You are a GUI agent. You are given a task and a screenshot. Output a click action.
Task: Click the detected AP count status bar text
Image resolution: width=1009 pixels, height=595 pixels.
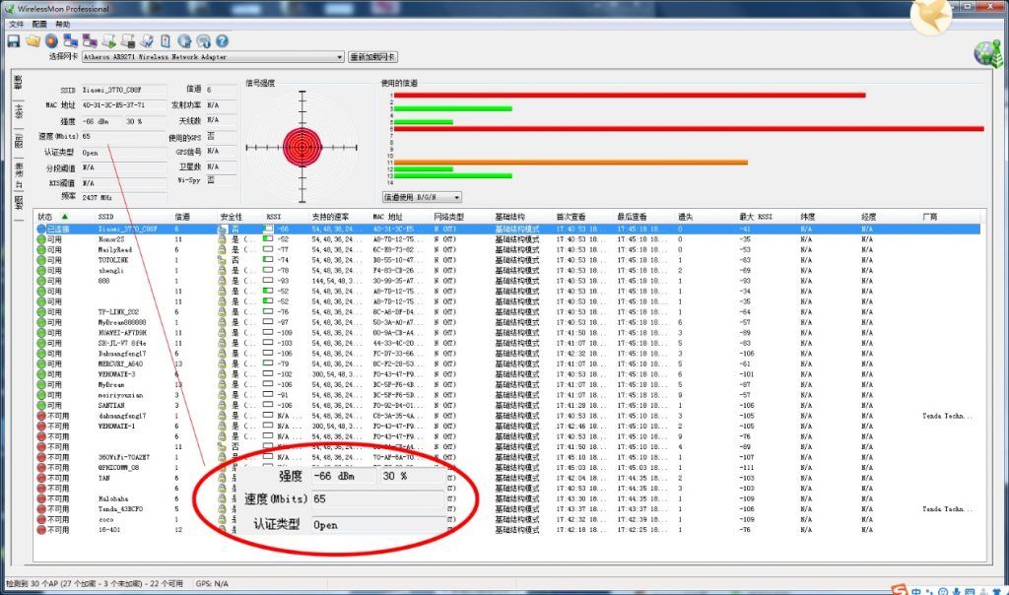coord(94,583)
